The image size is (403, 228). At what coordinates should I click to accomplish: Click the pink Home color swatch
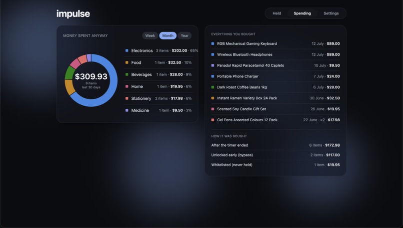(x=126, y=86)
